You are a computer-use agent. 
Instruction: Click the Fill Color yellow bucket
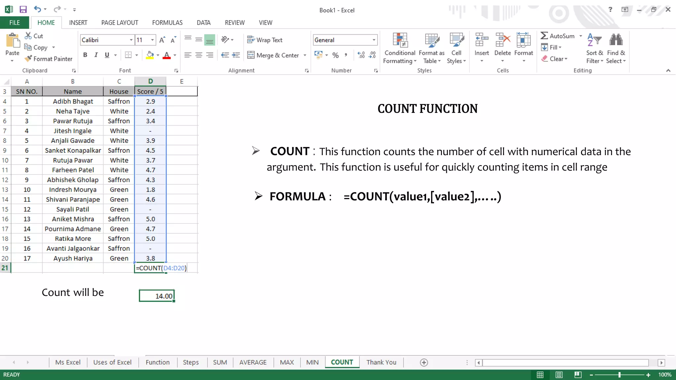coord(150,55)
